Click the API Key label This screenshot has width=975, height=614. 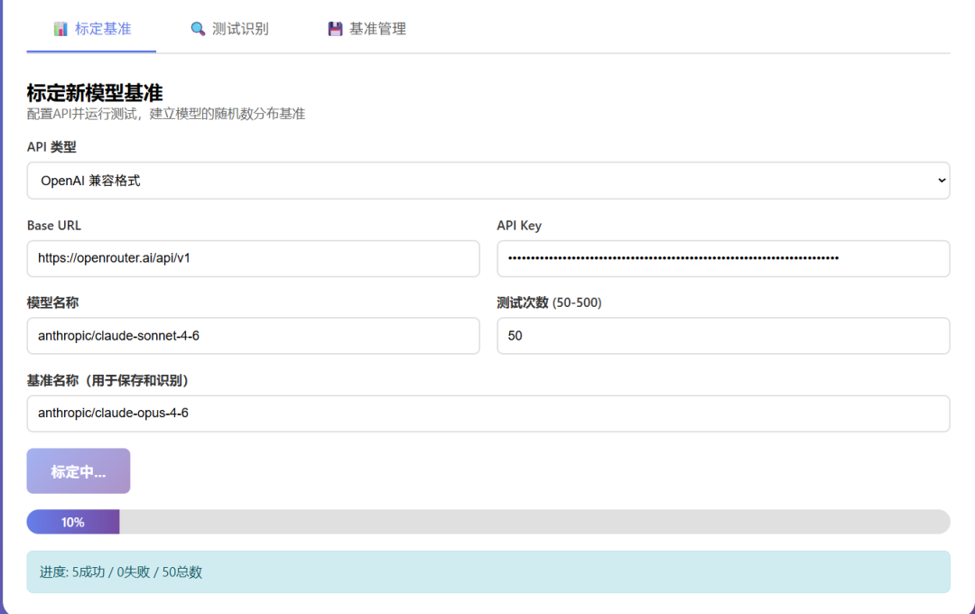coord(519,225)
